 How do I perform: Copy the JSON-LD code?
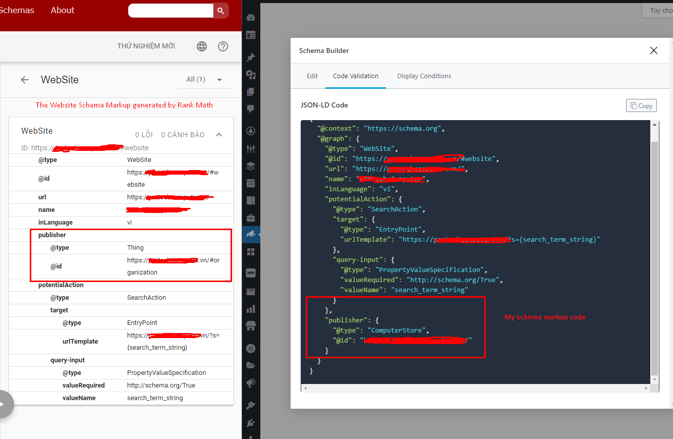pyautogui.click(x=641, y=105)
